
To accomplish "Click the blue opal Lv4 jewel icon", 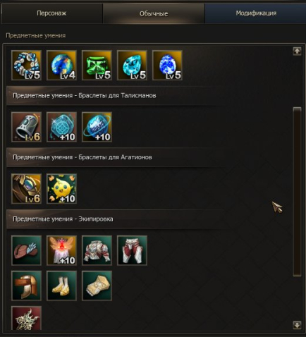I will pos(61,66).
